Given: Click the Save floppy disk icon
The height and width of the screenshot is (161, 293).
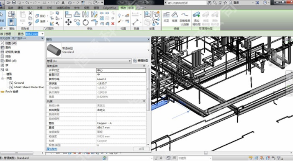Looking at the screenshot, I should (x=14, y=3).
